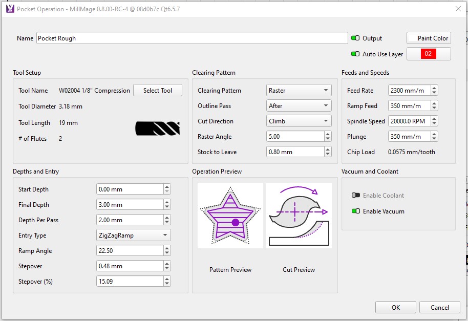Click the Raster Angle input field
Viewport: 468px width, 321px height.
(x=295, y=136)
